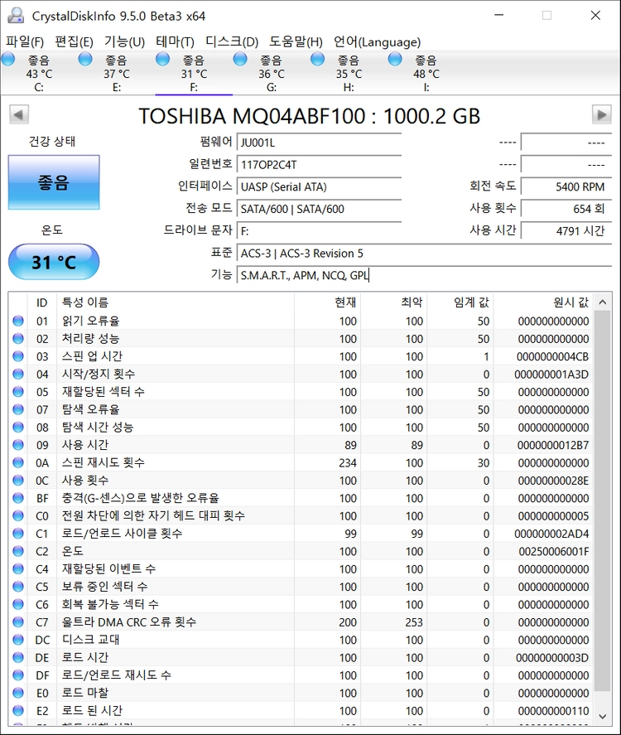Click the interface field UASP (Serial ATA)
This screenshot has height=735, width=621.
[319, 186]
